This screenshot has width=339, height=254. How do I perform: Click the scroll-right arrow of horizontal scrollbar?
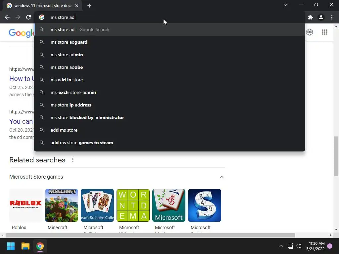coord(331,235)
